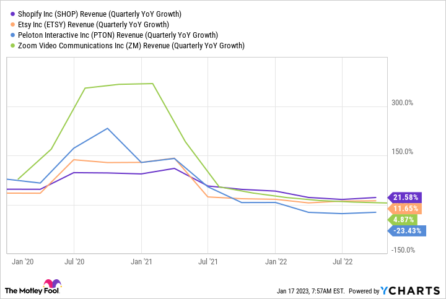This screenshot has height=299, width=446.
Task: Click the 150.0% y-axis label
Action: [402, 152]
